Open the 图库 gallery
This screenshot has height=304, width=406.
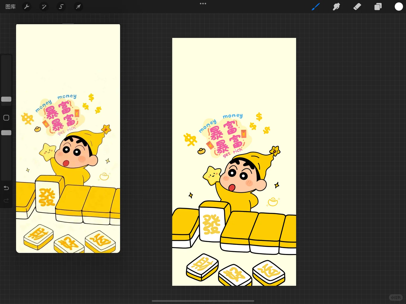[x=11, y=6]
